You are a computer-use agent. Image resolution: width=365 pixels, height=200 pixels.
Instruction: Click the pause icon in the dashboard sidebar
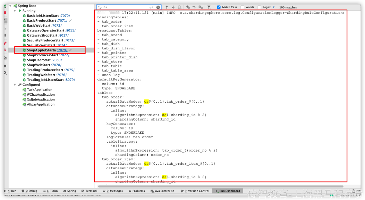pyautogui.click(x=5, y=35)
